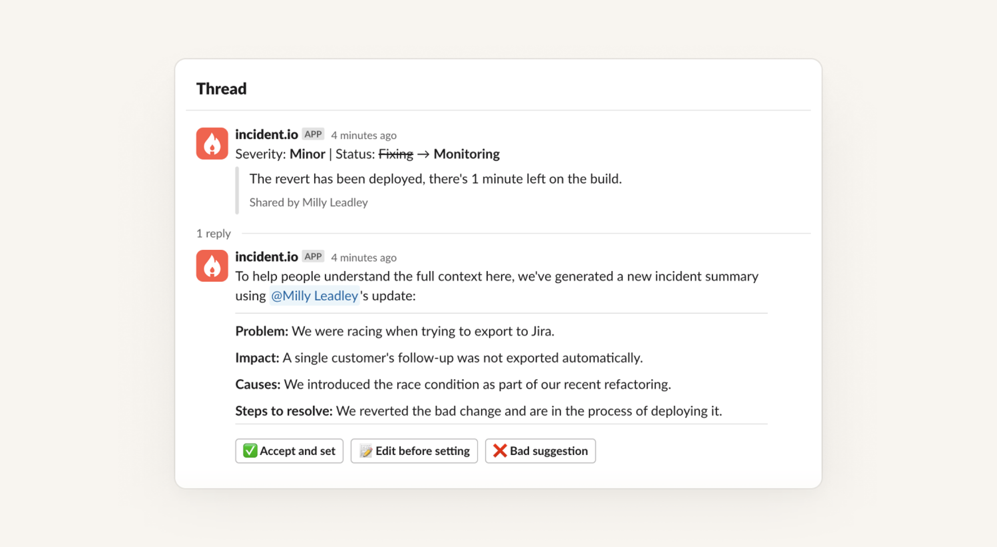Click the incident.io flame avatar on the reply
The width and height of the screenshot is (997, 547).
(x=212, y=266)
